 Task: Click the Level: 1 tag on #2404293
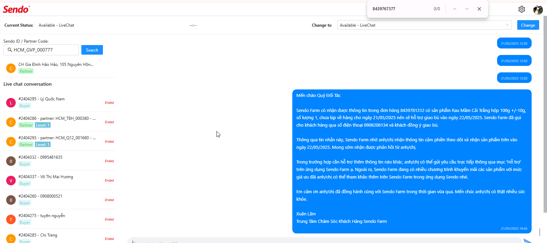tap(43, 145)
